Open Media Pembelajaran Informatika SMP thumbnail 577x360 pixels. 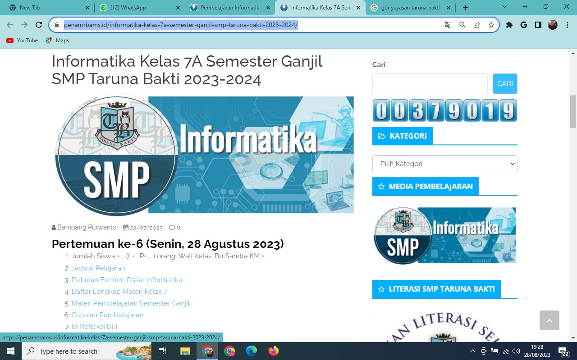tap(445, 235)
